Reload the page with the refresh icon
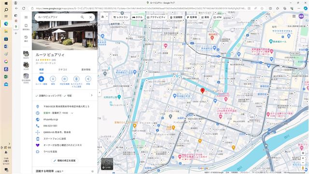Screen dimensions: 309x174 point(24,9)
